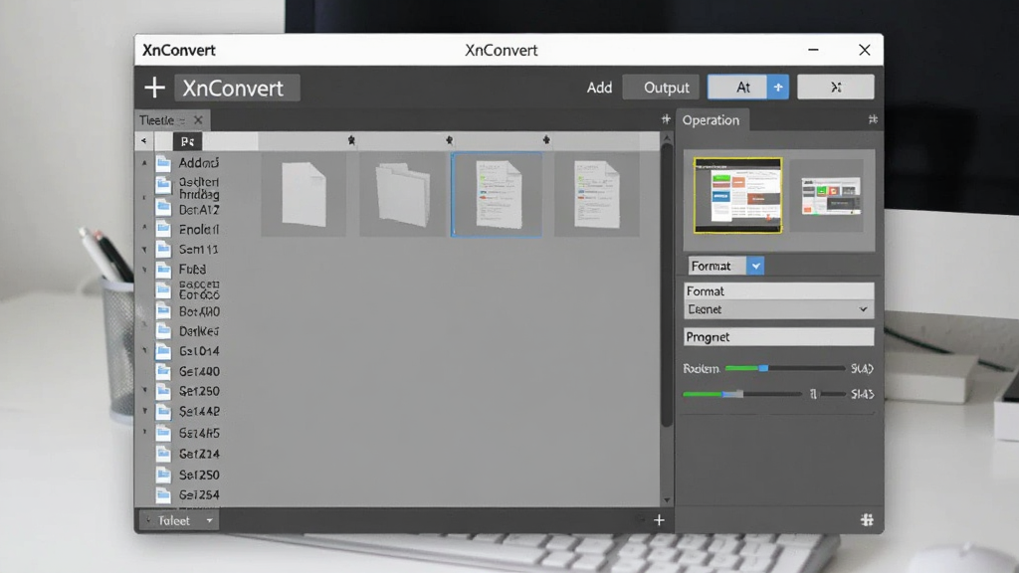This screenshot has height=573, width=1019.
Task: Click the short slider track beside lower S(A) value
Action: pyautogui.click(x=833, y=394)
